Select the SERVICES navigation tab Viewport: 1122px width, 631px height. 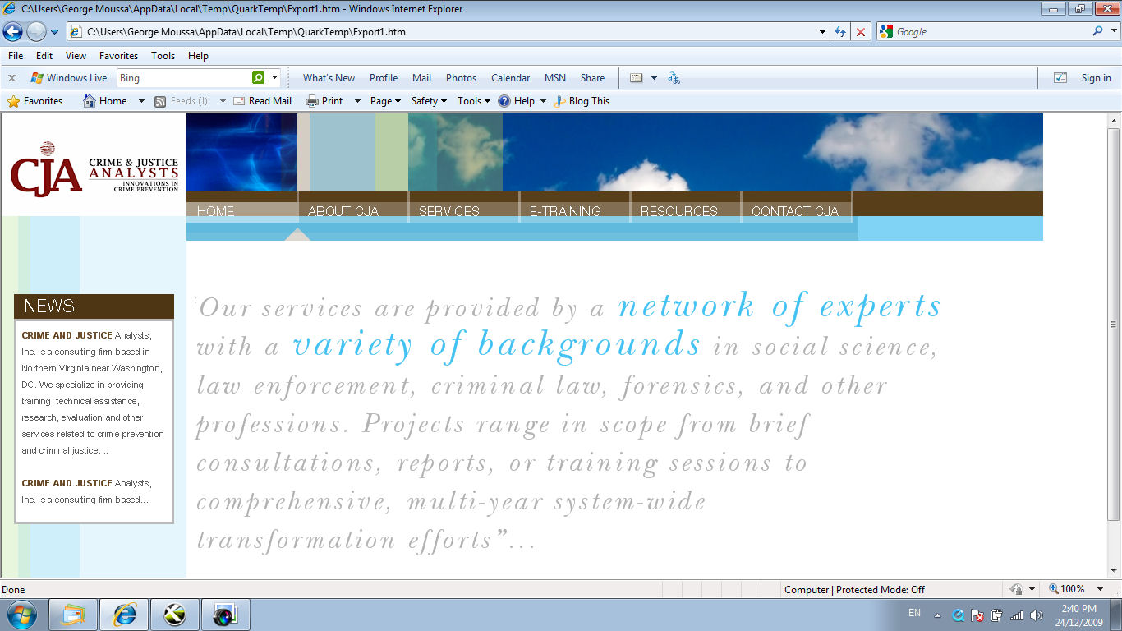point(448,210)
